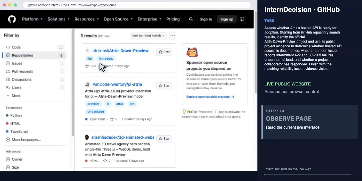
Task: Click the pi-package topic tag
Action: pos(96,112)
